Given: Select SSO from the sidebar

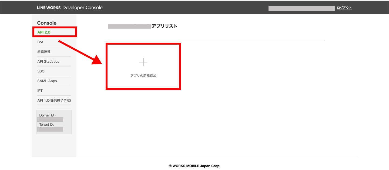Looking at the screenshot, I should pos(41,71).
